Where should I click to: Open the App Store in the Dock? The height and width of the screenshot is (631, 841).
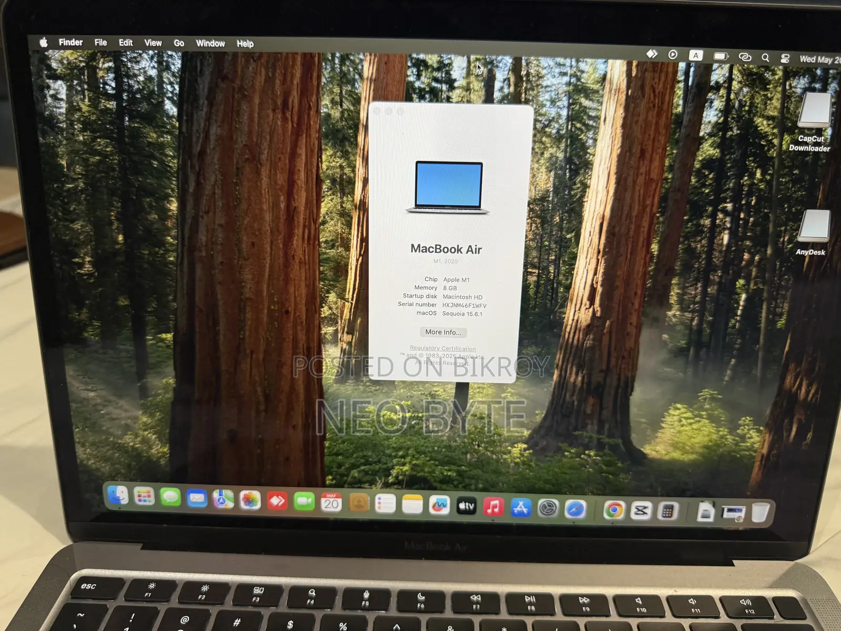coord(521,508)
